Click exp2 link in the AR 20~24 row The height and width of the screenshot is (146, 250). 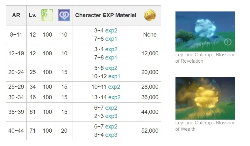[x=111, y=68]
